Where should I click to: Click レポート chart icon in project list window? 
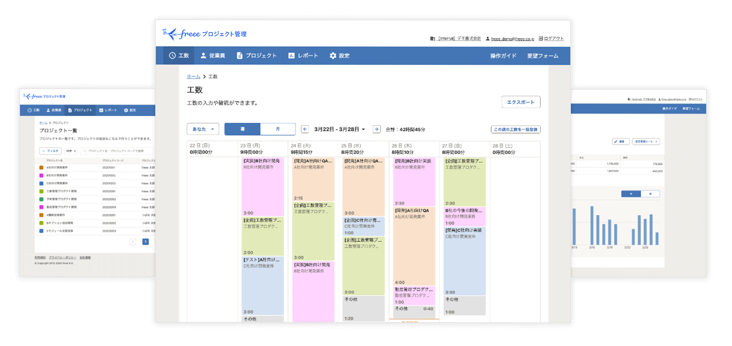101,110
